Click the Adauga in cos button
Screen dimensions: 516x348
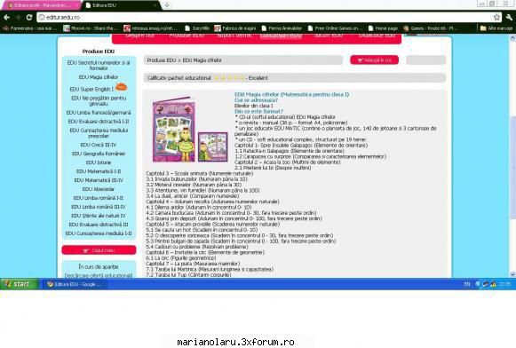(374, 60)
